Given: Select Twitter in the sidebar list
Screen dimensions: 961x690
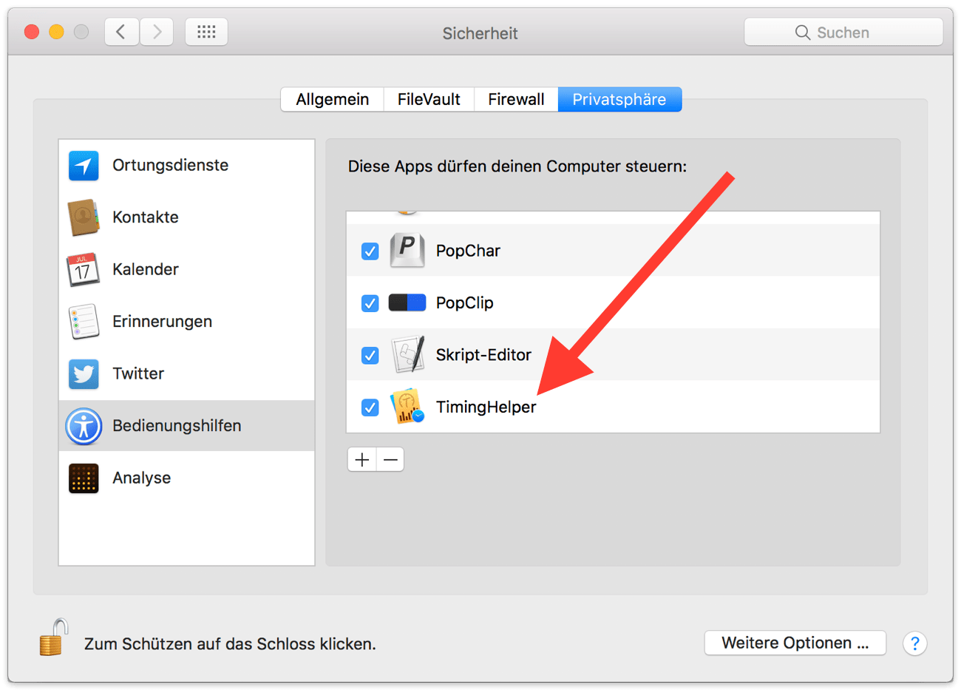Looking at the screenshot, I should 187,374.
